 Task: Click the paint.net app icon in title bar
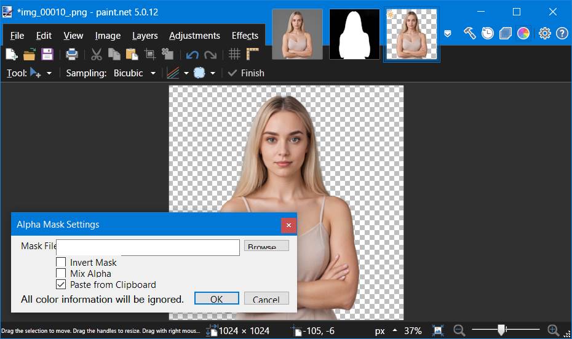(7, 12)
